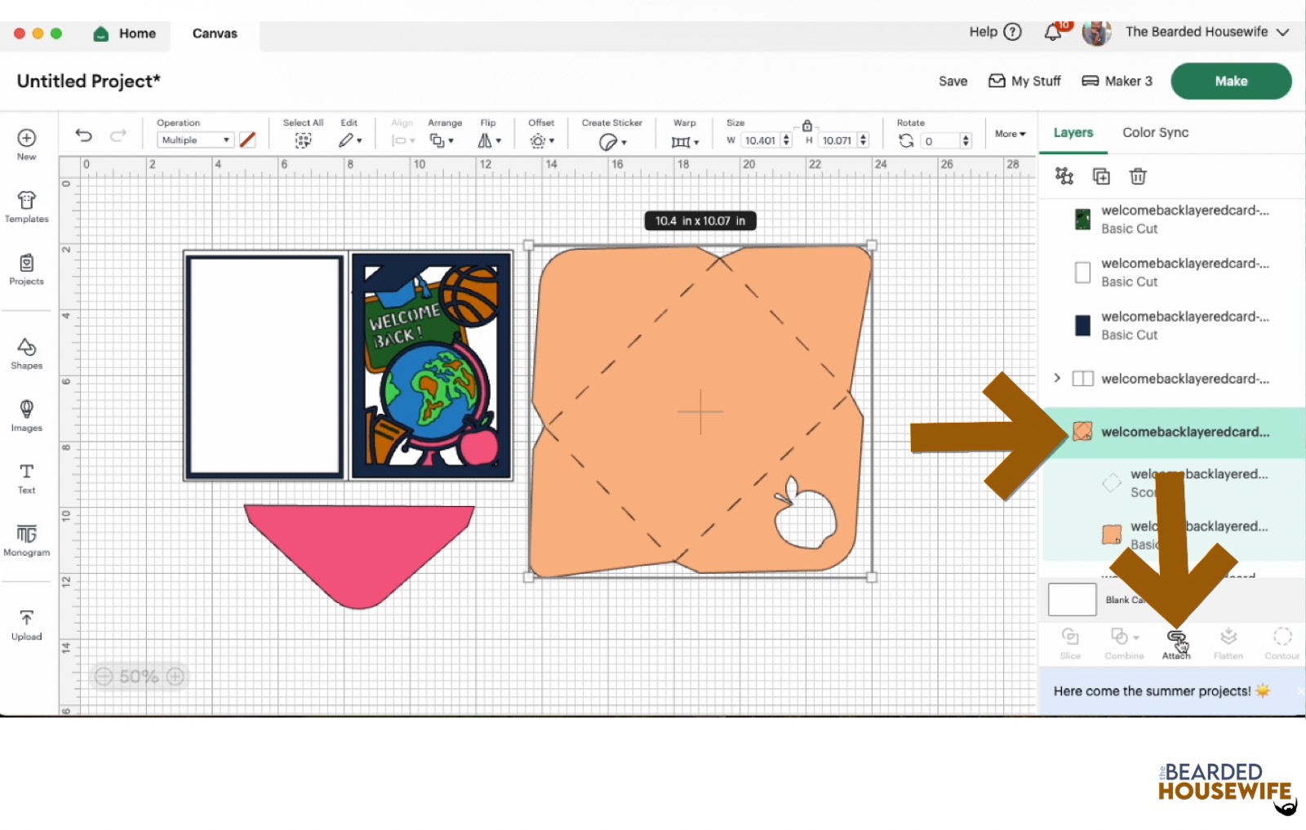The image size is (1306, 830).
Task: Click the width value input field
Action: pyautogui.click(x=762, y=140)
